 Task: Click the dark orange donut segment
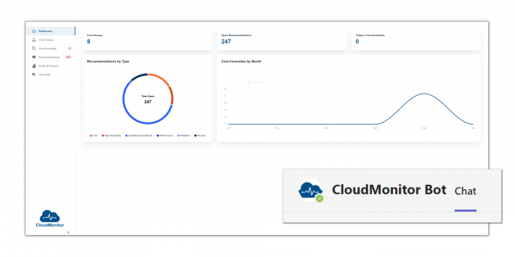tap(172, 96)
